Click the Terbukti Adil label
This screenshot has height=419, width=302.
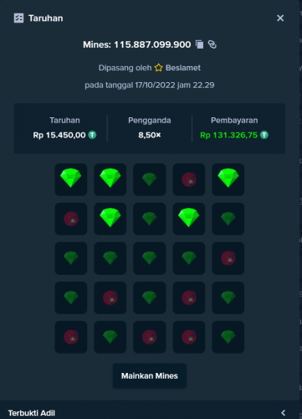pyautogui.click(x=32, y=413)
